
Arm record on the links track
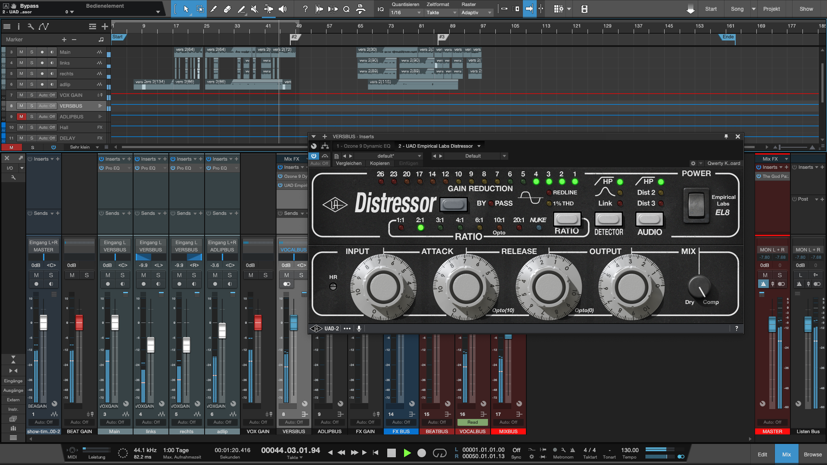(42, 63)
